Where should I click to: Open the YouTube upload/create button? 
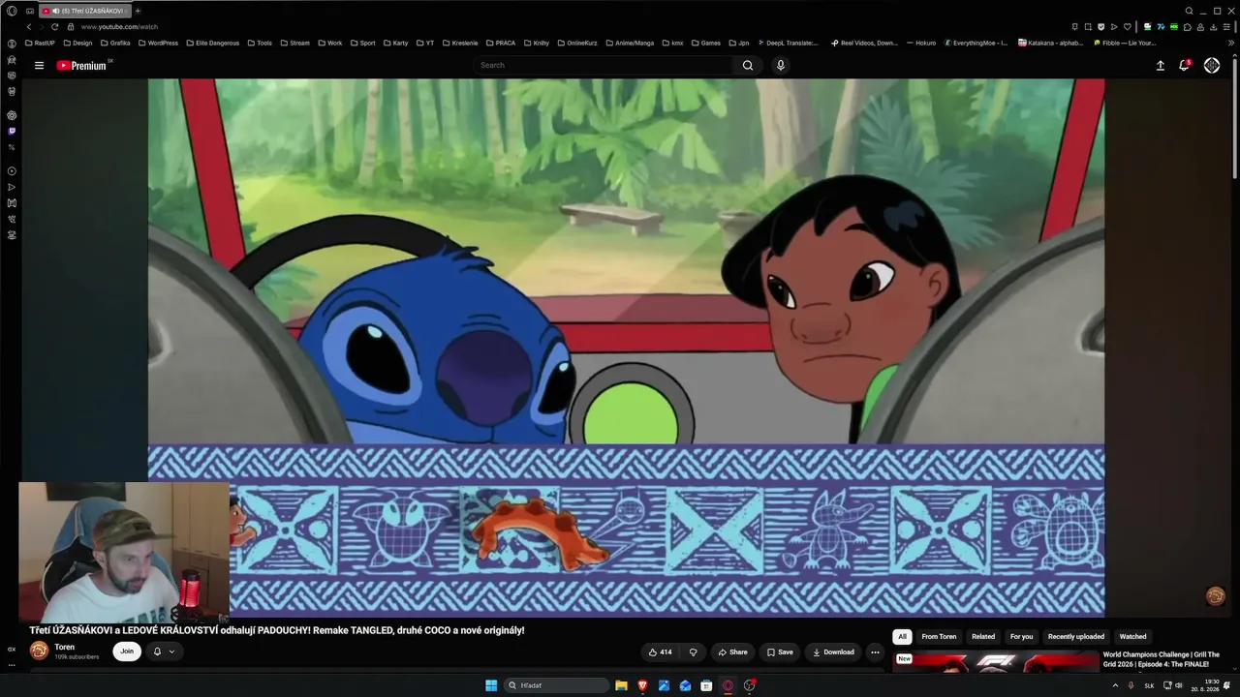(1161, 65)
